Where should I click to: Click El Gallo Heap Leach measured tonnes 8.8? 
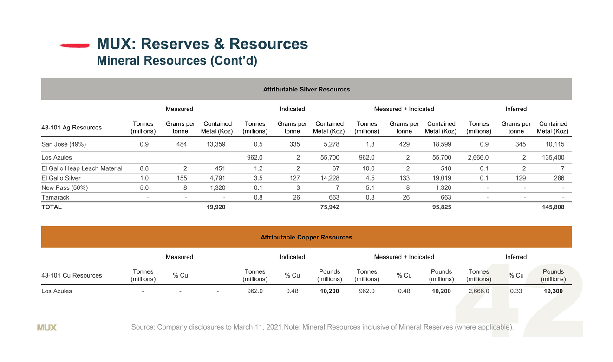pos(144,169)
